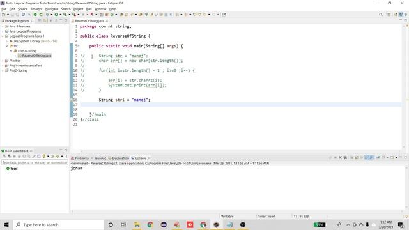The image size is (409, 230).
Task: Click Link with Editor icon in Package Explorer
Action: 45,20
